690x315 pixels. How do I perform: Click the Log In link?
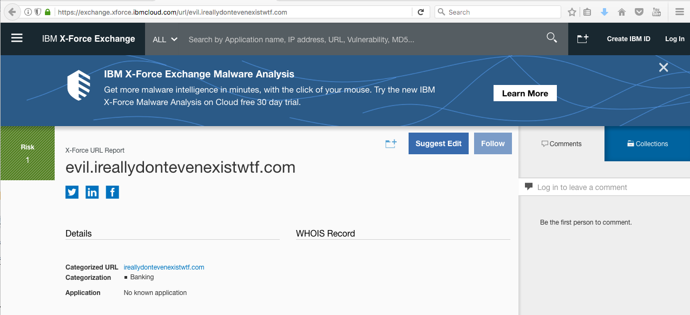click(675, 39)
